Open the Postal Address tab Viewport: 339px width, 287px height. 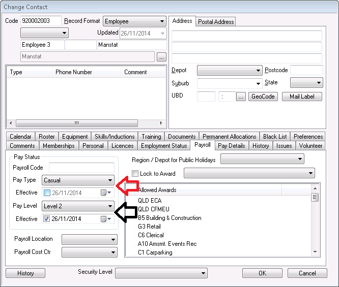pyautogui.click(x=216, y=22)
